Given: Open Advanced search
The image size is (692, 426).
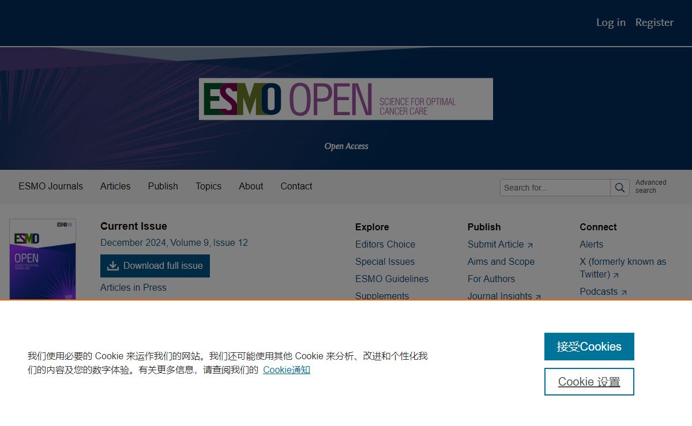Looking at the screenshot, I should pyautogui.click(x=650, y=187).
